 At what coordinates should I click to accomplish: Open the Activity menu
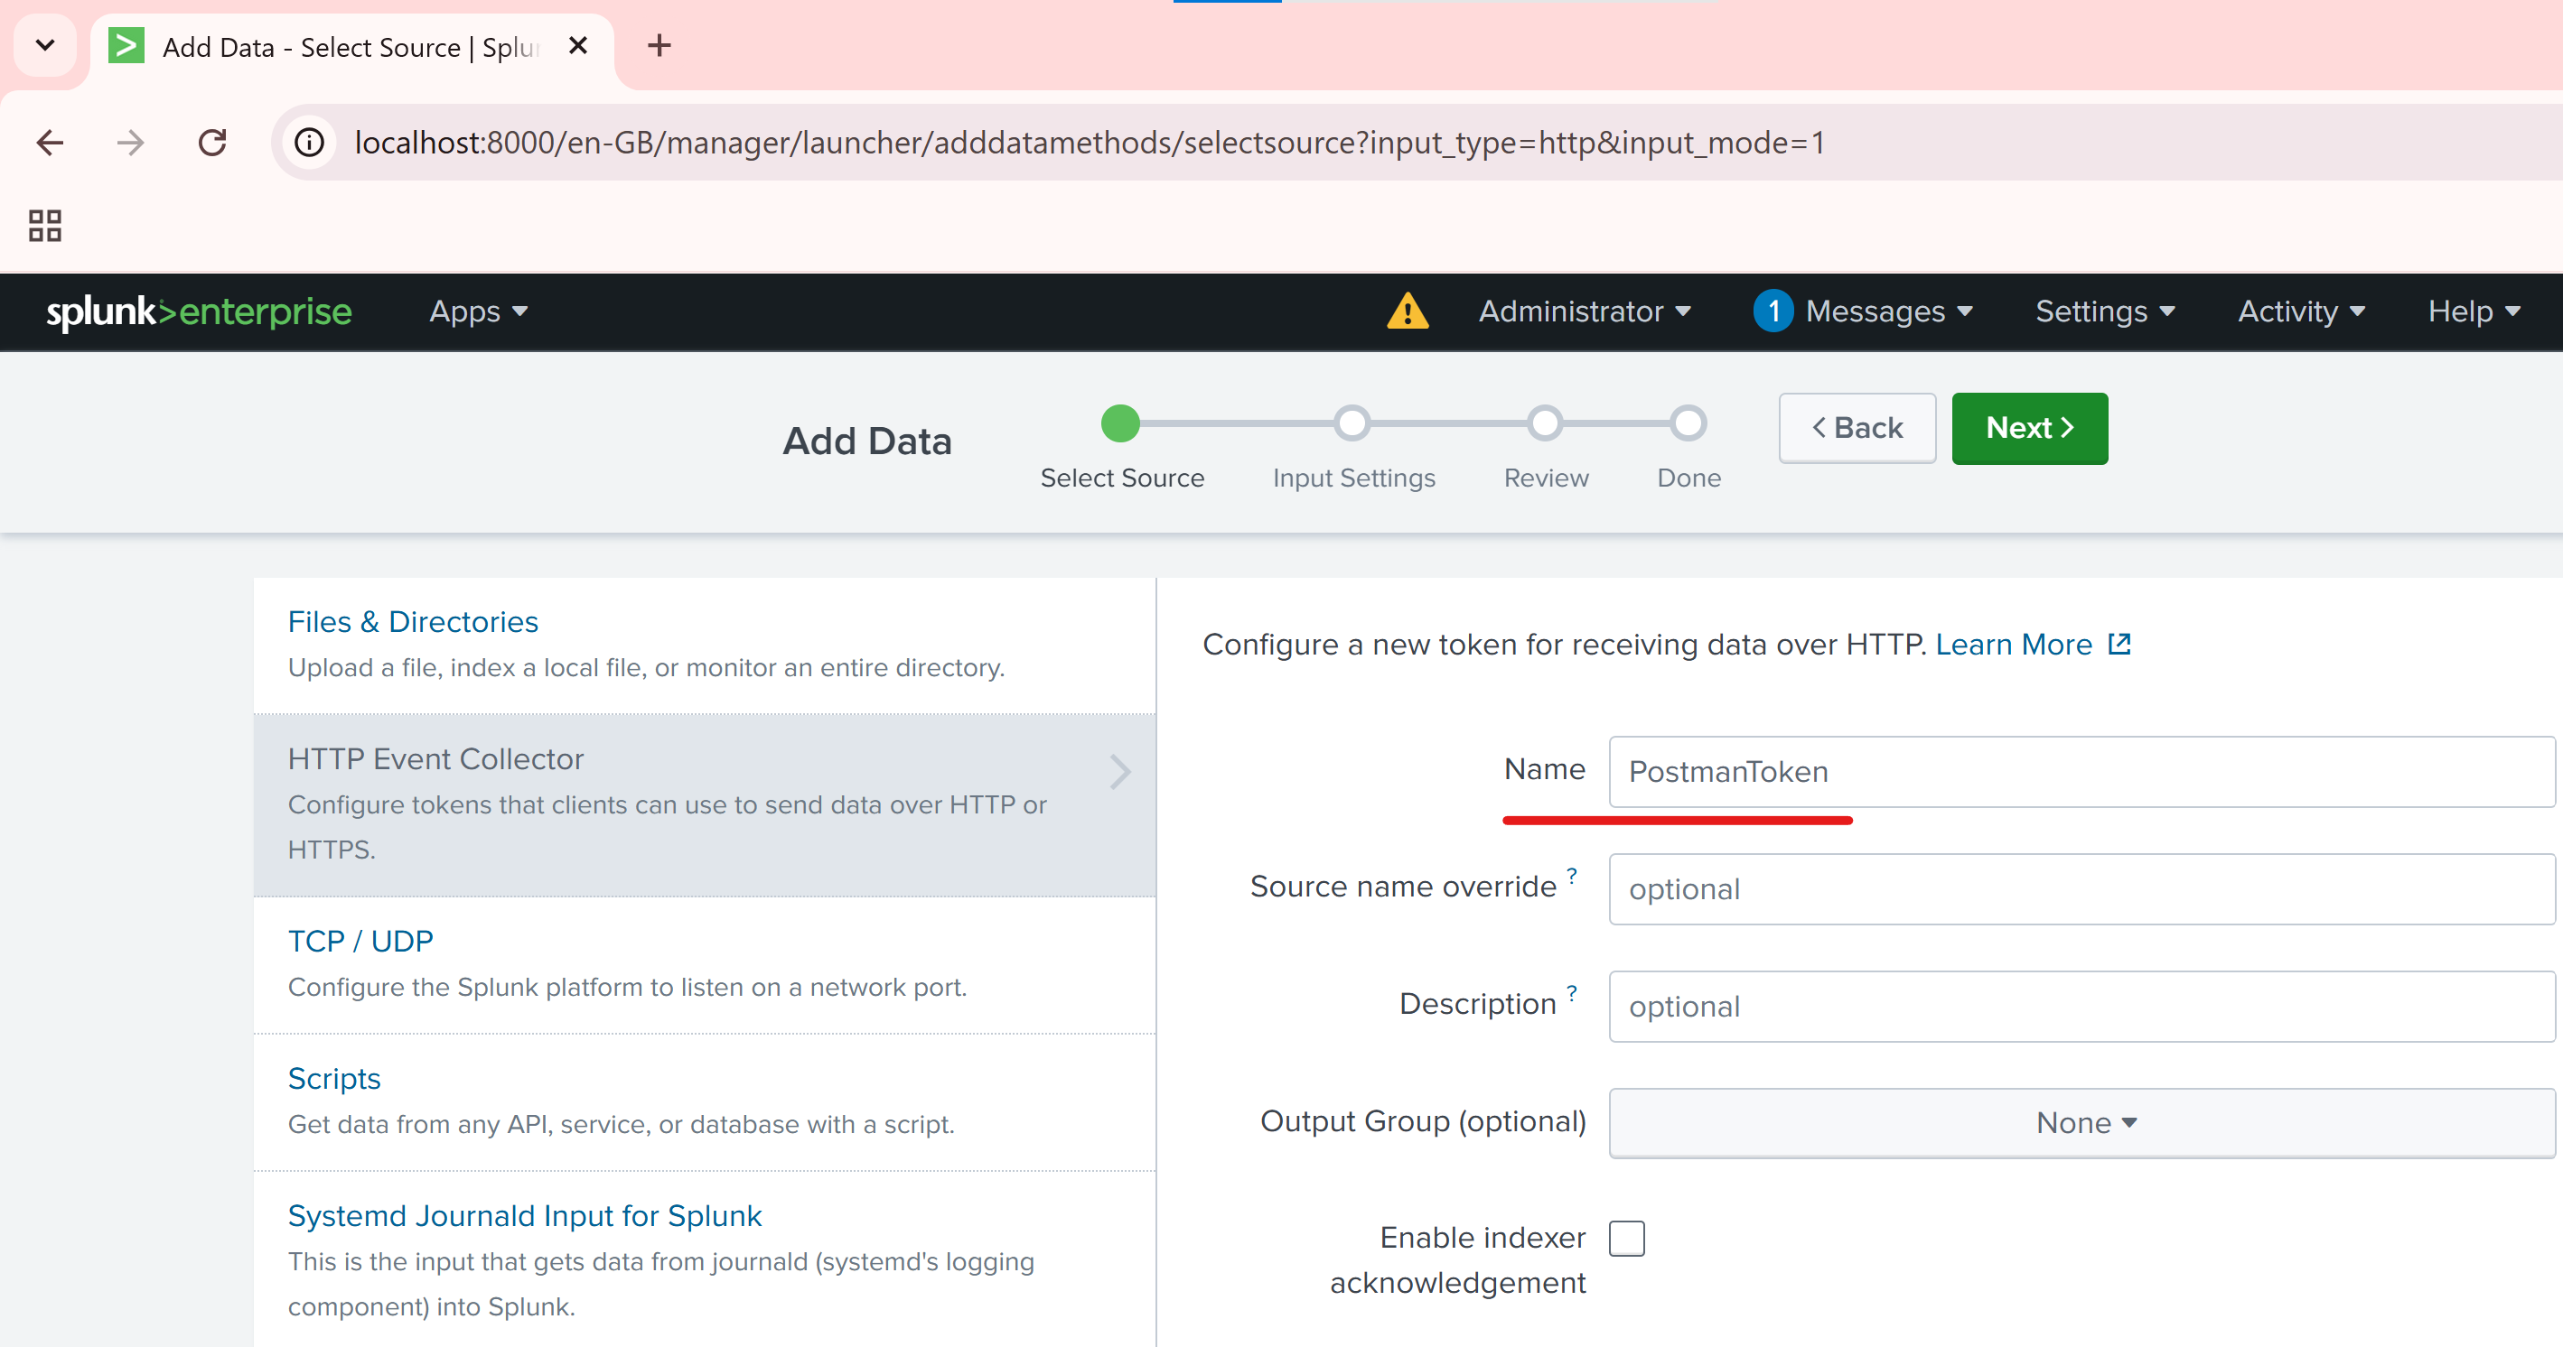pos(2300,311)
